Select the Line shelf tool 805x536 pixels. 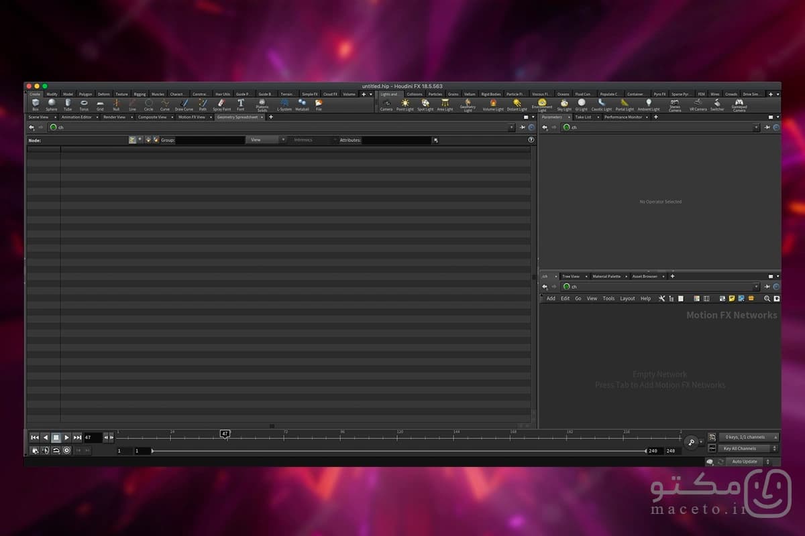[x=132, y=105]
